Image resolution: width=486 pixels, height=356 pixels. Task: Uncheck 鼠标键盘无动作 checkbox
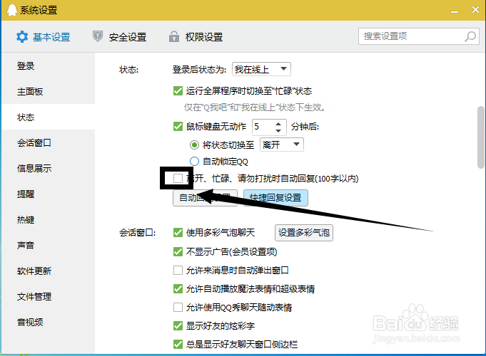pos(178,126)
